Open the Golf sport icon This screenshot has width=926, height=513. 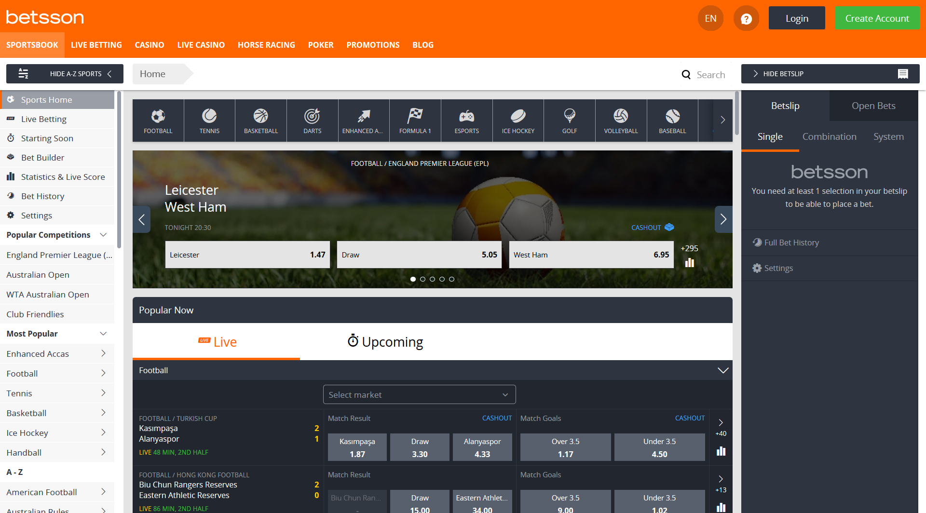pos(570,116)
